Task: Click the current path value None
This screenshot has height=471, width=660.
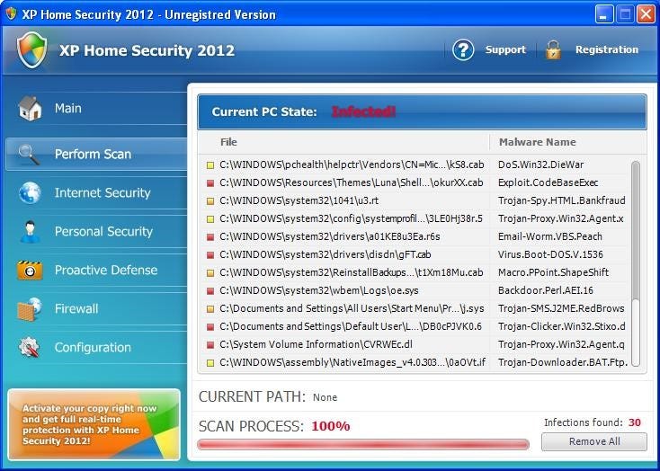Action: 325,398
